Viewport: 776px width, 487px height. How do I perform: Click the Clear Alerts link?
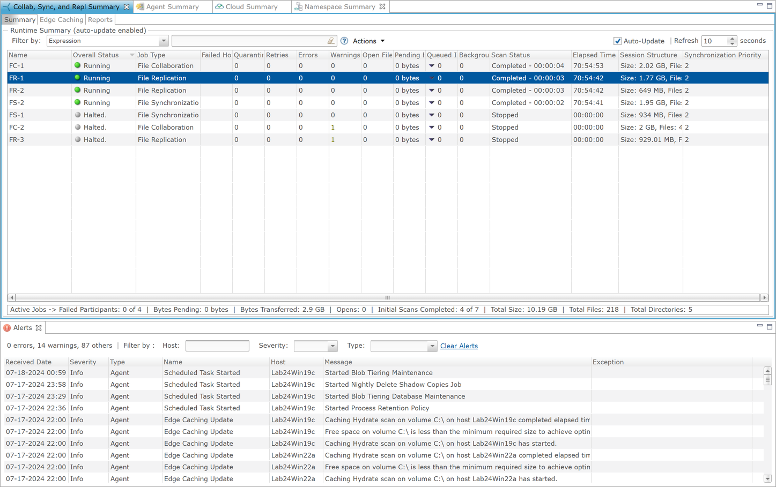tap(459, 346)
